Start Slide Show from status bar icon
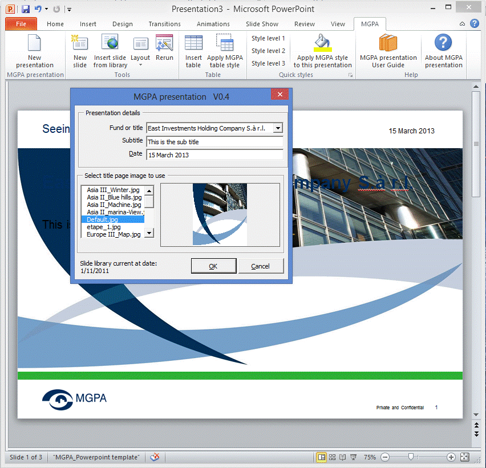This screenshot has height=468, width=486. (353, 457)
